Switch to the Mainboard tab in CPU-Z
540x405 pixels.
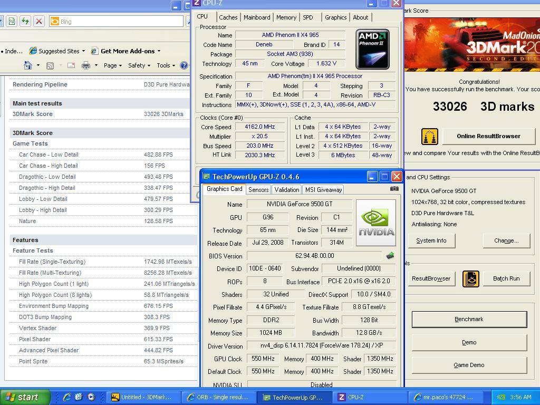[x=257, y=17]
